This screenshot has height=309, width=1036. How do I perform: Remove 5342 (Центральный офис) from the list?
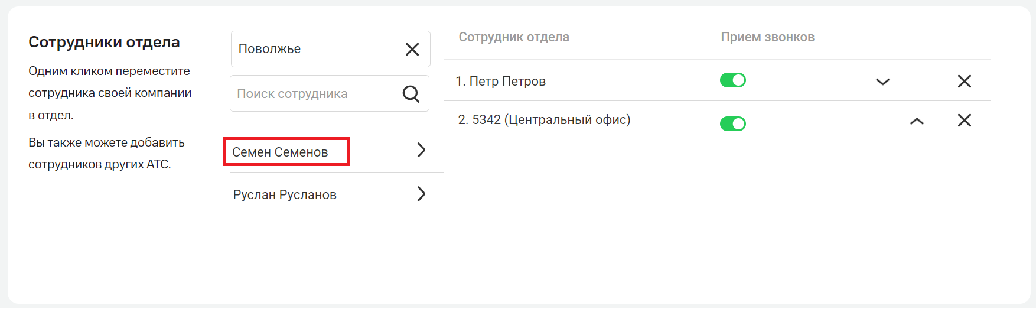(964, 121)
